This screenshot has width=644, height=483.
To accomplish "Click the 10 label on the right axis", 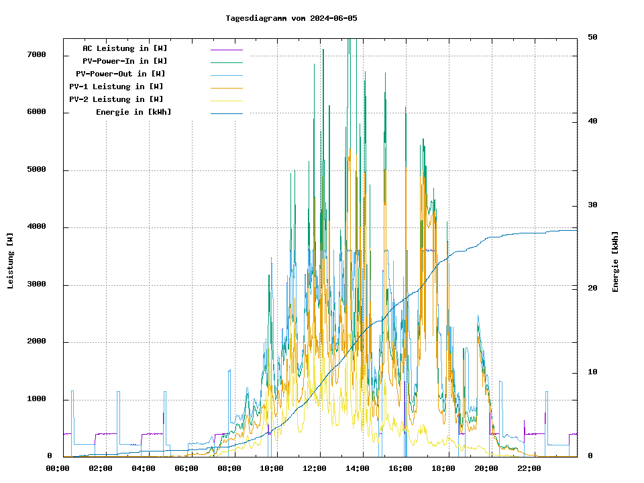I will [592, 372].
